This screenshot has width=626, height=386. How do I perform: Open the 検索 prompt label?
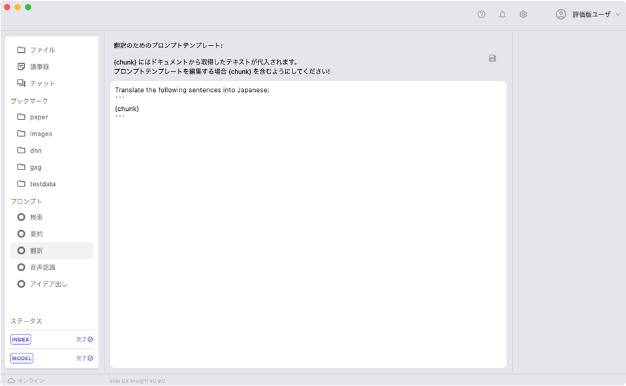[37, 217]
